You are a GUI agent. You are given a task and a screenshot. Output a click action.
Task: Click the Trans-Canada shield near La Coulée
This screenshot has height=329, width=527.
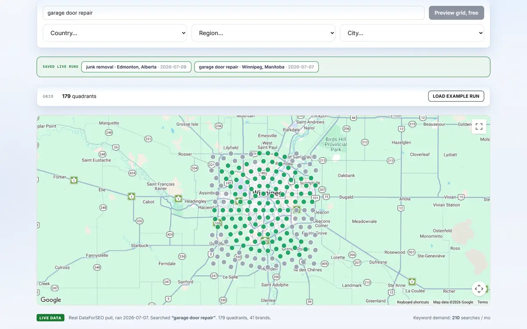[x=412, y=281]
